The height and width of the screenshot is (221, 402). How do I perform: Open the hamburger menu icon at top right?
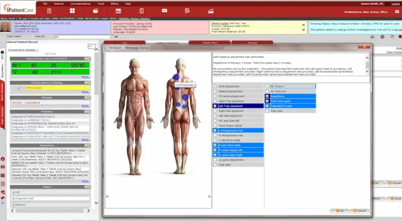click(x=397, y=12)
